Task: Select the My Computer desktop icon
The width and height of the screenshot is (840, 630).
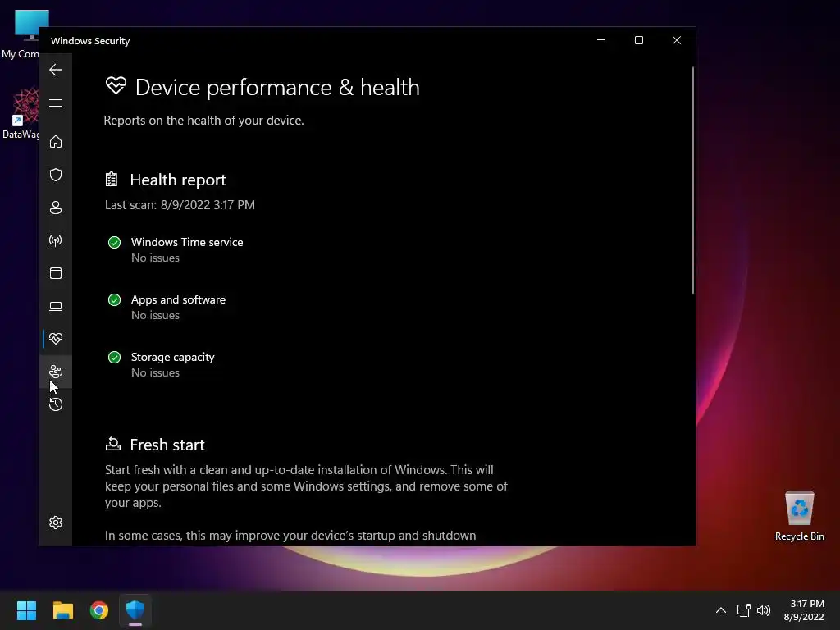Action: (21, 34)
